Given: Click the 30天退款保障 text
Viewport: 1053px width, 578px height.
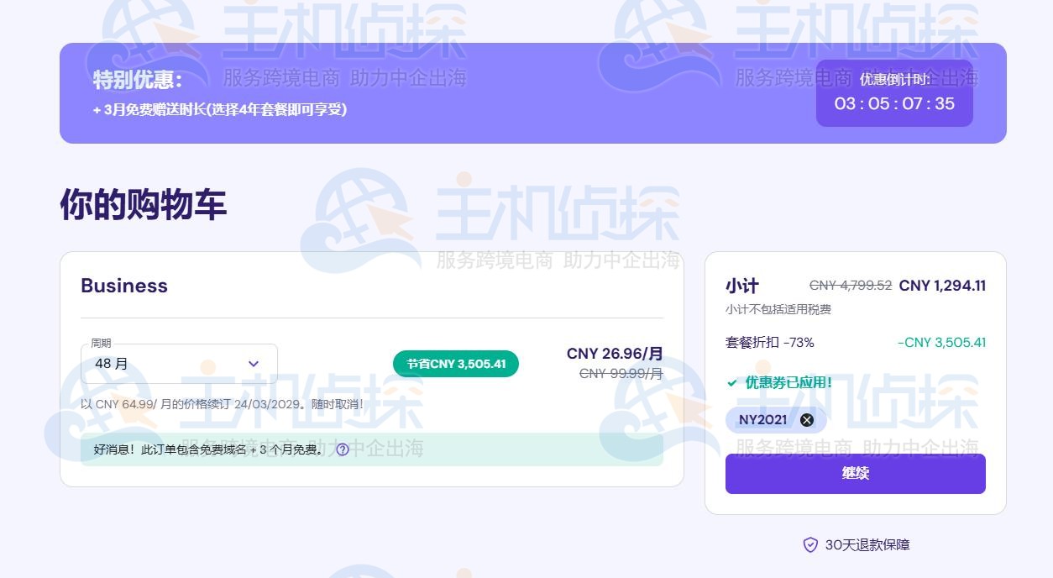Looking at the screenshot, I should pyautogui.click(x=867, y=545).
